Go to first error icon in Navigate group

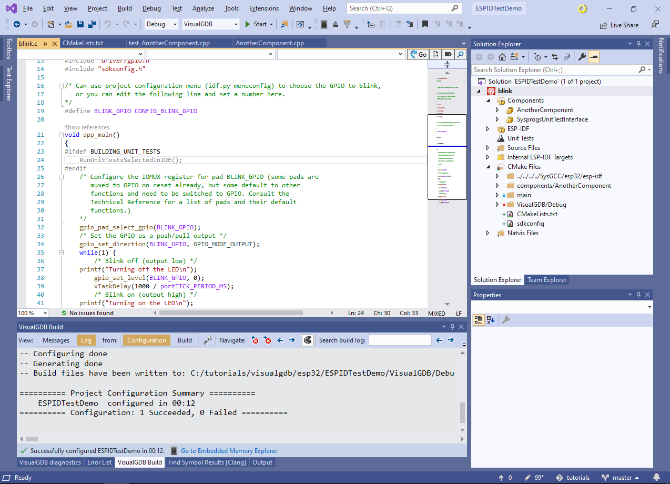(255, 340)
